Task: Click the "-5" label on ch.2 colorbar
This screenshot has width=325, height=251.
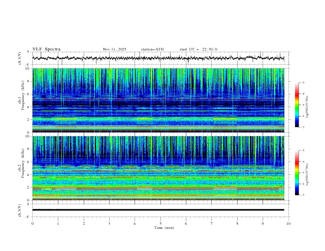Action: point(303,173)
